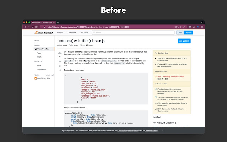Click the share upload icon in toolbar
227x142 pixels.
[x=194, y=27]
